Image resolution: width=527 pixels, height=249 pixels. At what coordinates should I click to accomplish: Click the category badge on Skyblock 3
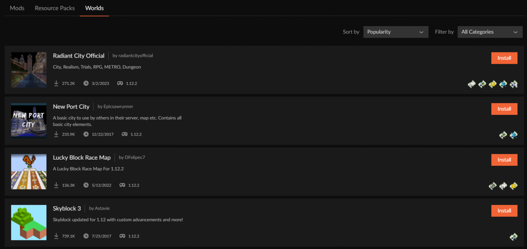514,237
